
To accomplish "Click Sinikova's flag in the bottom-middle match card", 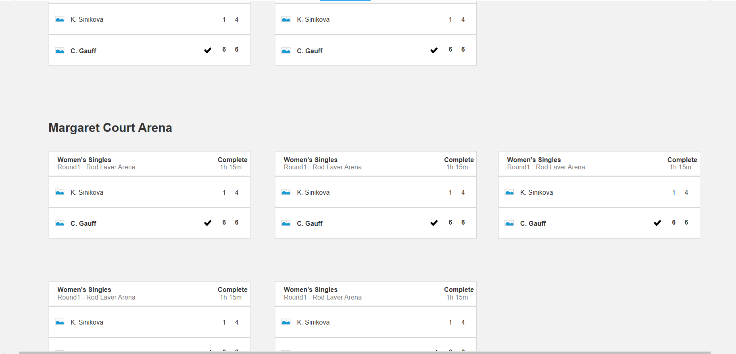I will coord(286,322).
